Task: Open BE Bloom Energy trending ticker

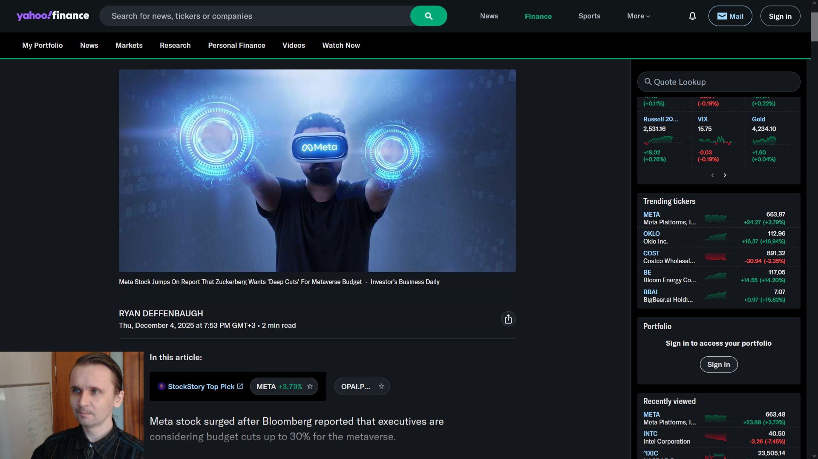Action: click(647, 273)
